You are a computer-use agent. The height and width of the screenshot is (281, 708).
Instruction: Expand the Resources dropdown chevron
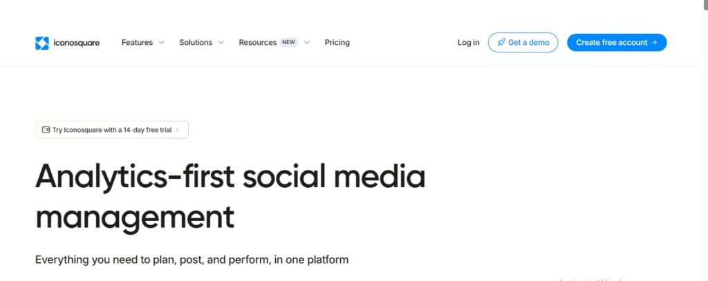click(307, 43)
